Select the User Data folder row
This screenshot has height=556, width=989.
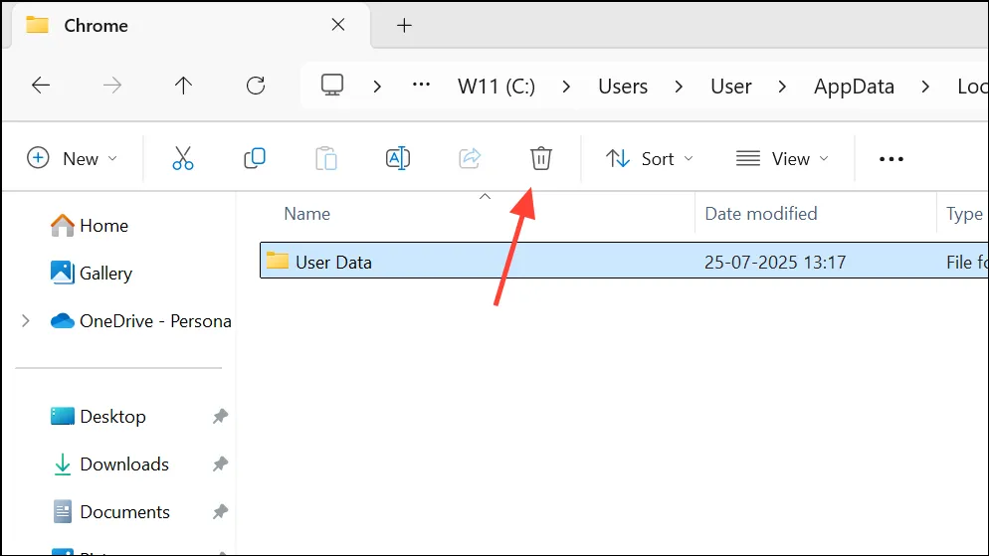click(624, 261)
